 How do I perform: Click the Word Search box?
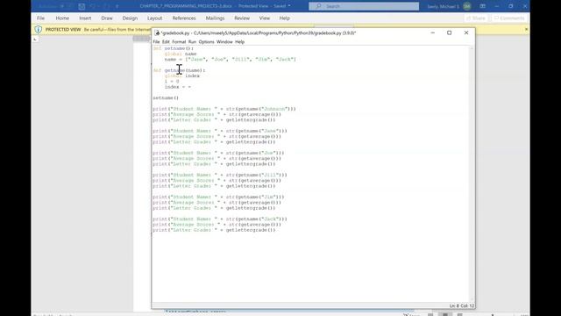tap(364, 6)
